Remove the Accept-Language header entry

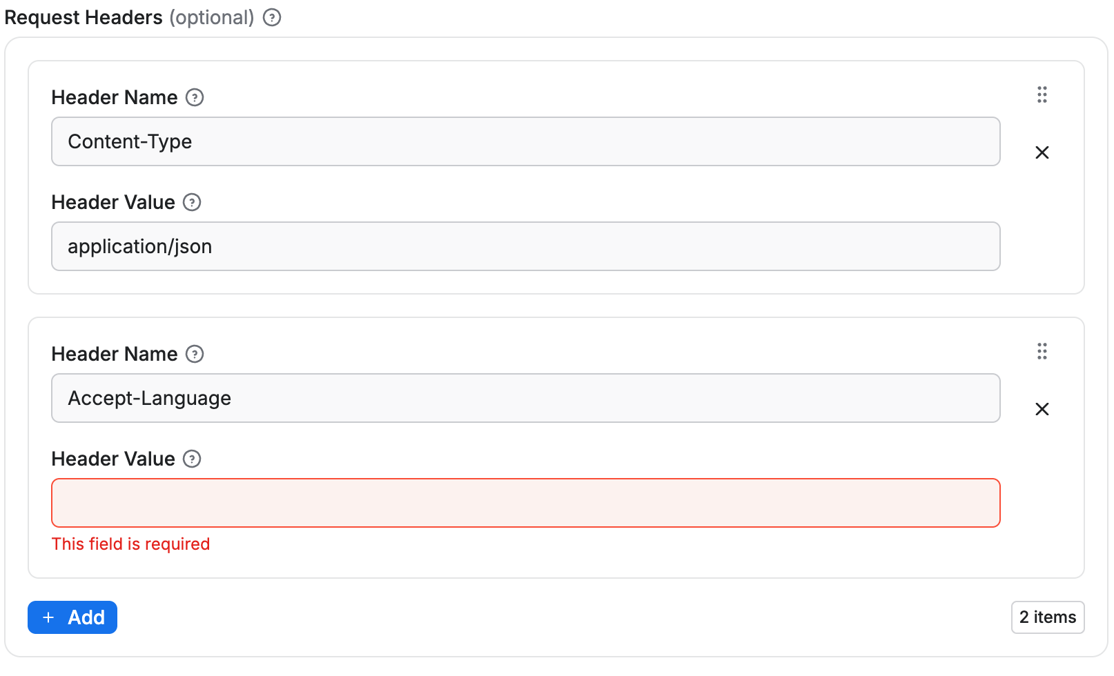click(1042, 409)
